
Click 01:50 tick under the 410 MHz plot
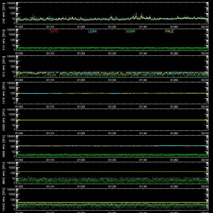[x=174, y=54]
